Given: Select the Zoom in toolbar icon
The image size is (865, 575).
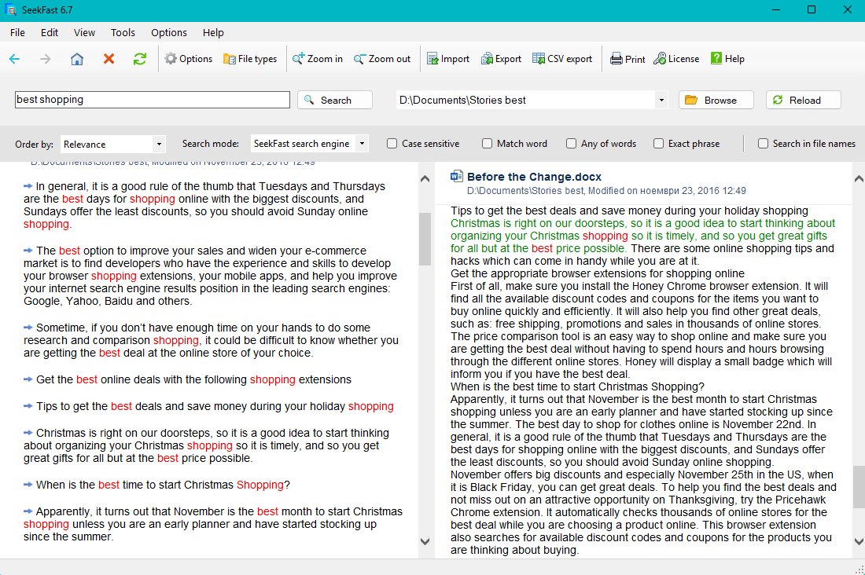Looking at the screenshot, I should point(317,58).
